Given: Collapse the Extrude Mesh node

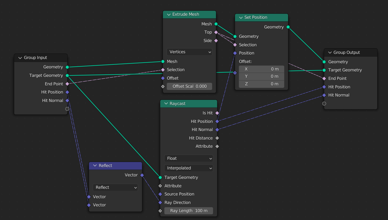Looking at the screenshot, I should pyautogui.click(x=169, y=14).
